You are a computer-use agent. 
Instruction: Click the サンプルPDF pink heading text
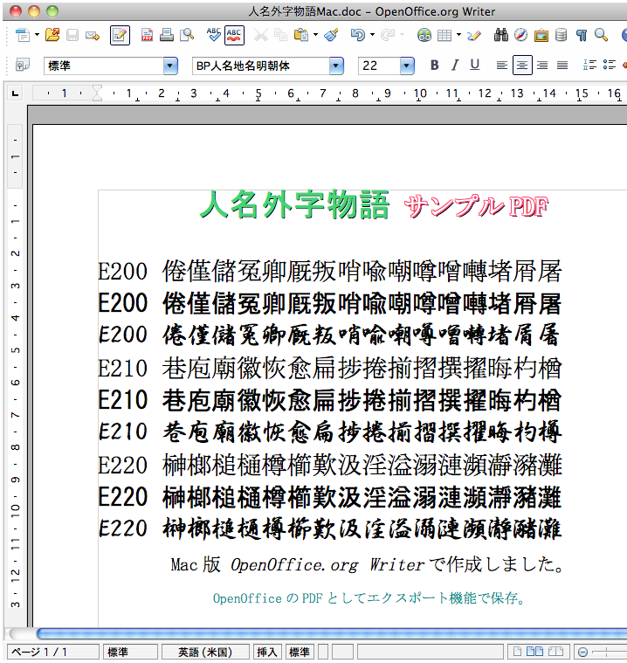pos(476,206)
